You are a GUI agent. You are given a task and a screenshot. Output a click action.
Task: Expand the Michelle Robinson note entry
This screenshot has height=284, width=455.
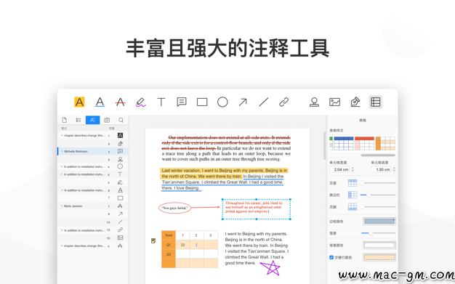coord(62,151)
